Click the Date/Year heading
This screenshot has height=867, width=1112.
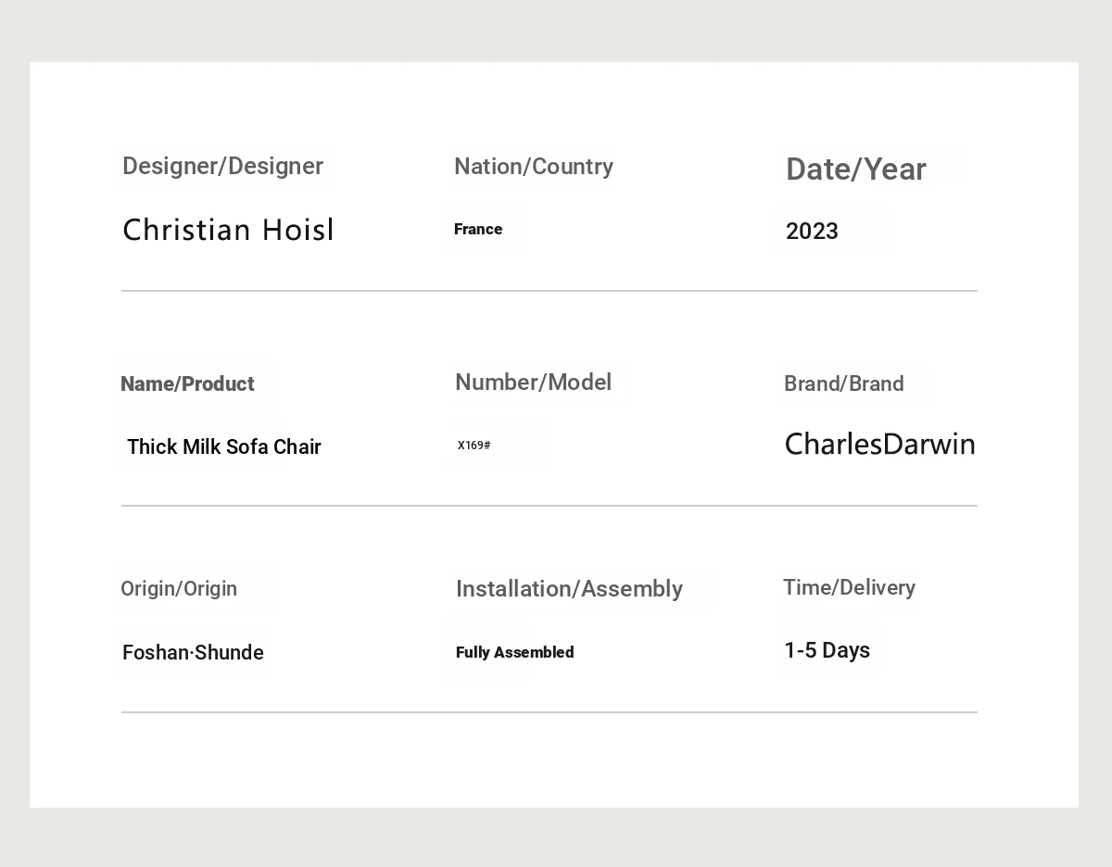pos(855,170)
